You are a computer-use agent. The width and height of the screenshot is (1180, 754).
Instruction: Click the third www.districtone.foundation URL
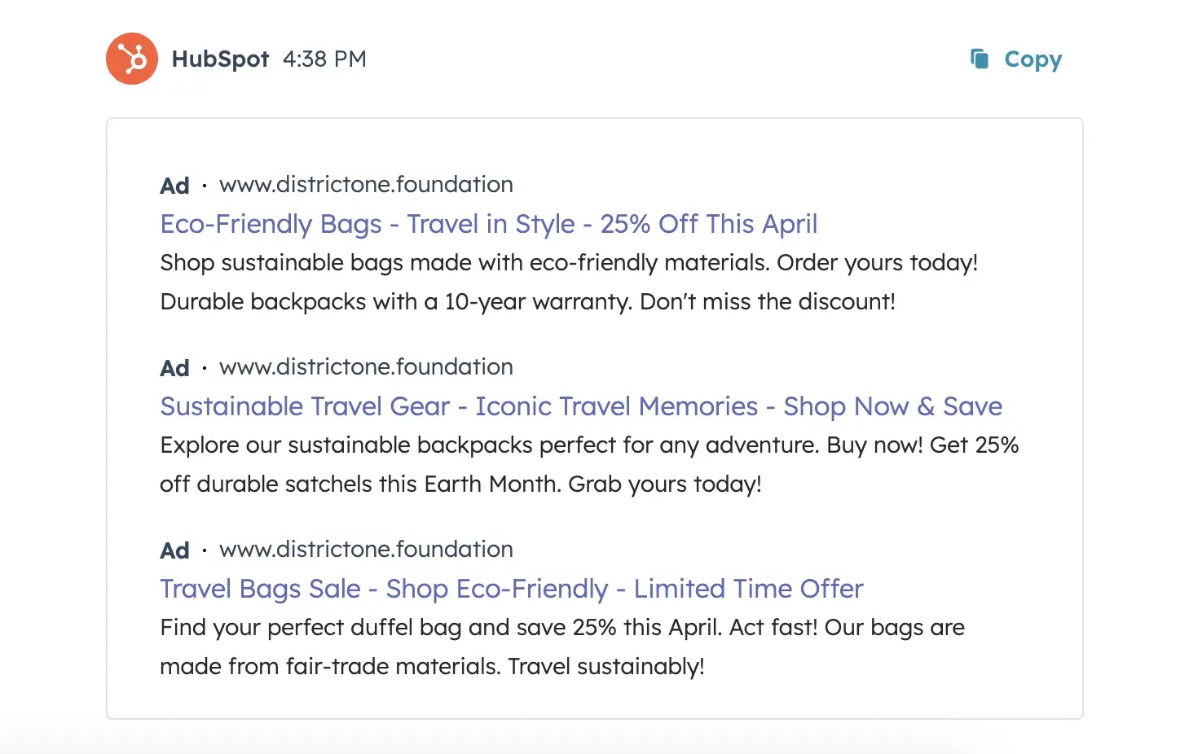pos(365,549)
